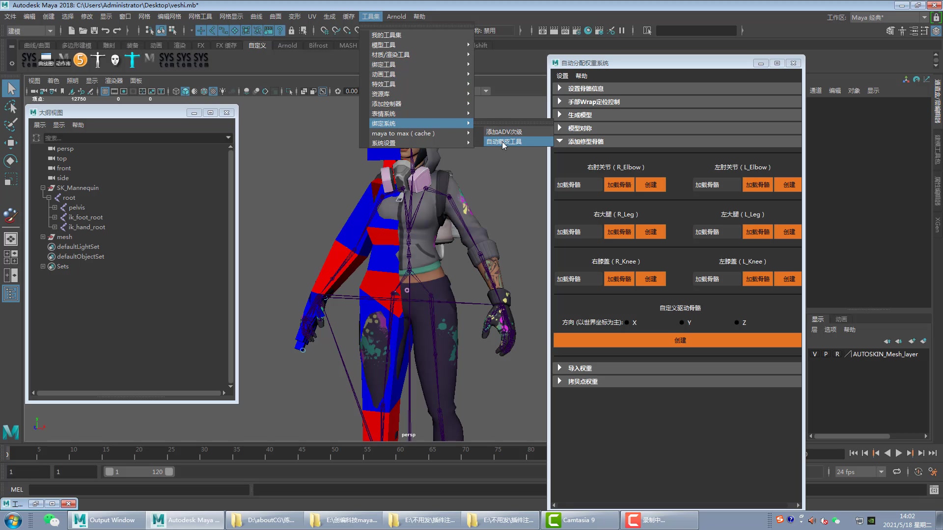This screenshot has width=943, height=530.
Task: Click the Undo arrow on status line
Action: [x=106, y=30]
